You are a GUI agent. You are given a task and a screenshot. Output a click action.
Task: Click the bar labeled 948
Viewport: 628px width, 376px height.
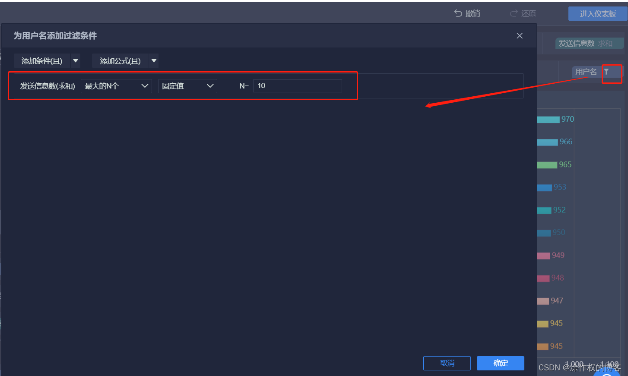click(543, 278)
